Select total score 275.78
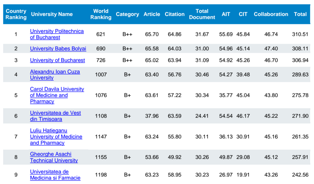 300,95
